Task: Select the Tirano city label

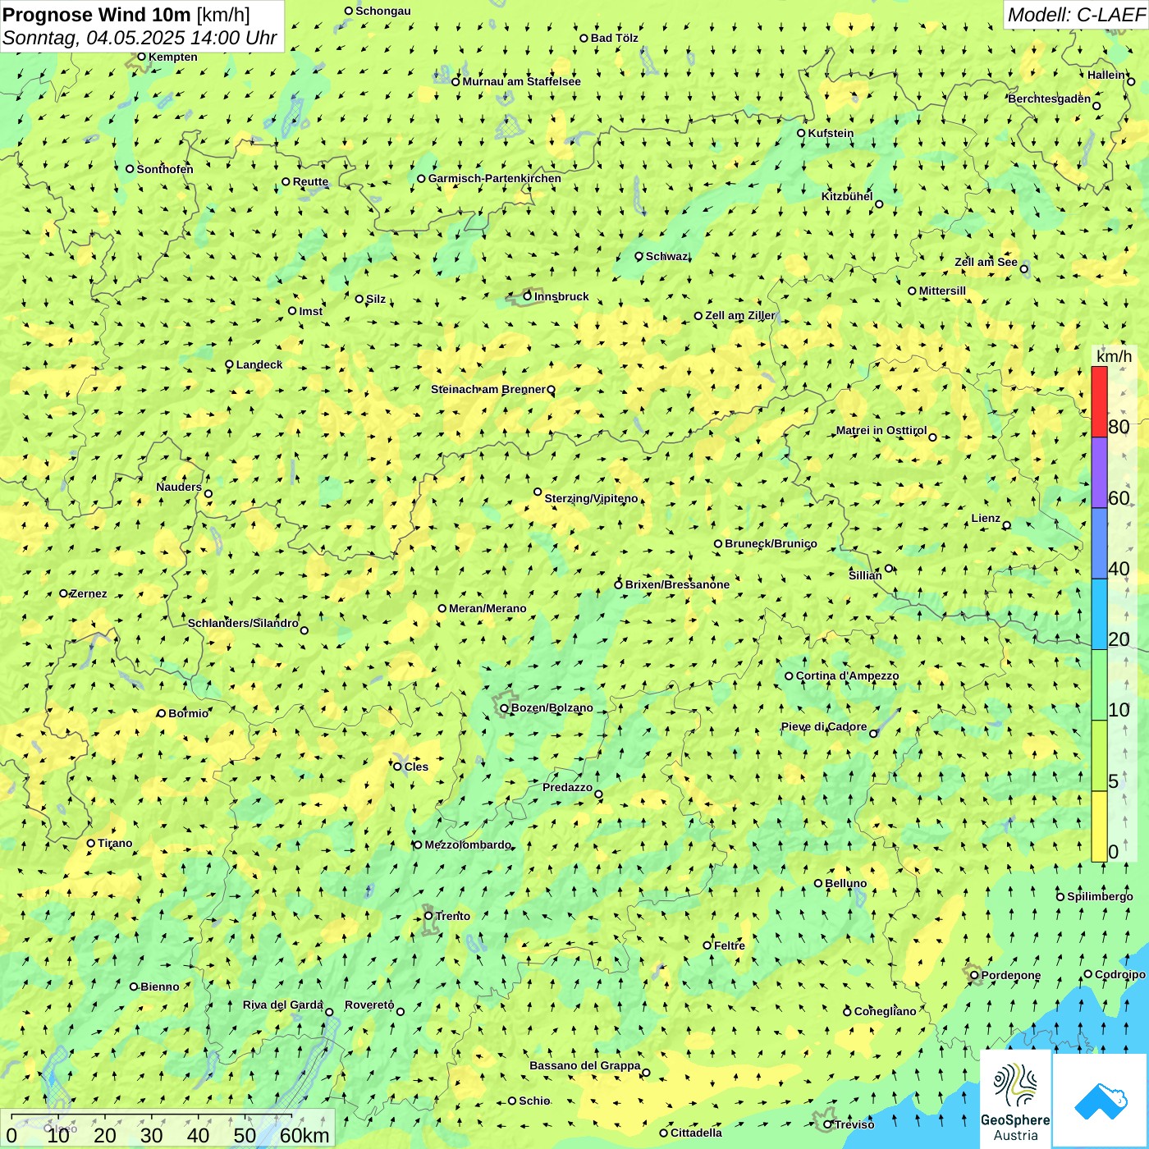Action: 115,843
